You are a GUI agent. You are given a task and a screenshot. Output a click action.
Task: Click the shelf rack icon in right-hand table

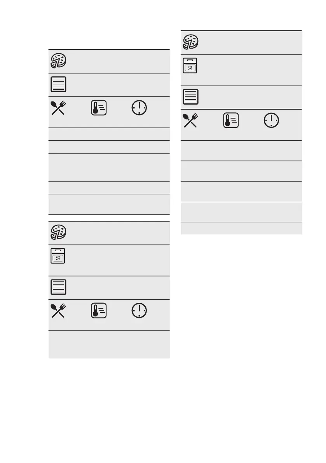coord(190,97)
